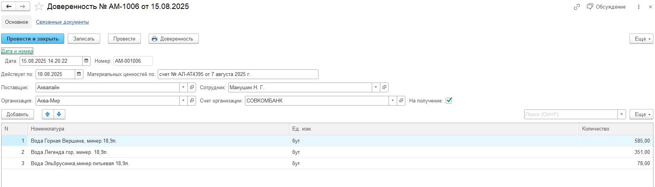Move row down with blue arrow

coord(59,114)
